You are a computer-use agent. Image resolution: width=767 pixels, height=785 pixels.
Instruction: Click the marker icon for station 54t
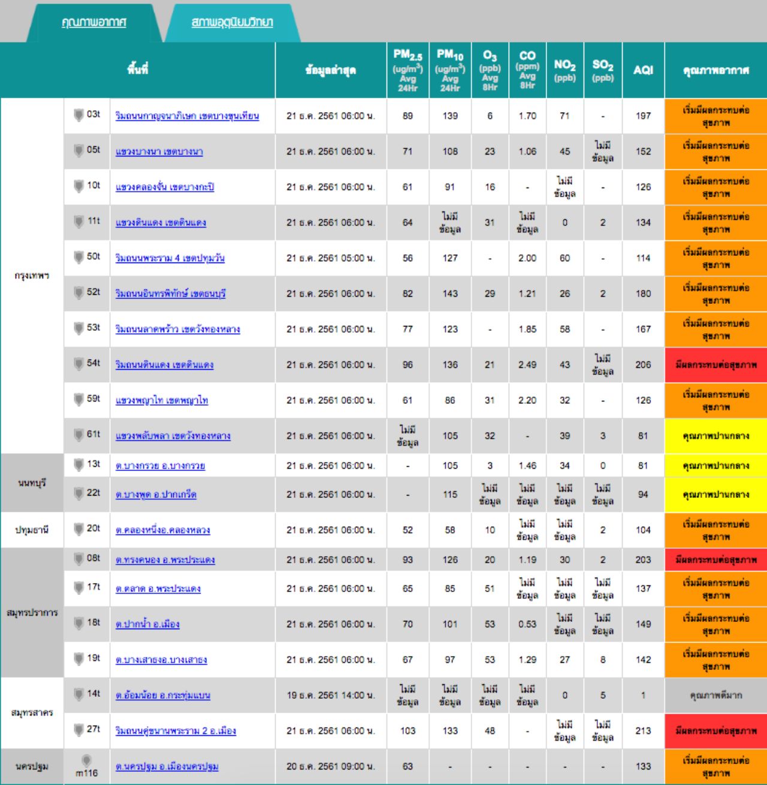(x=78, y=363)
